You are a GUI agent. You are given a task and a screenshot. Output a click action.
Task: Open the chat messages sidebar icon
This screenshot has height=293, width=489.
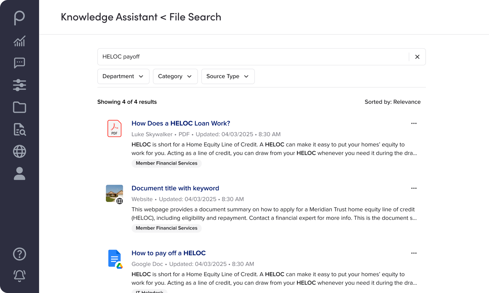[19, 63]
